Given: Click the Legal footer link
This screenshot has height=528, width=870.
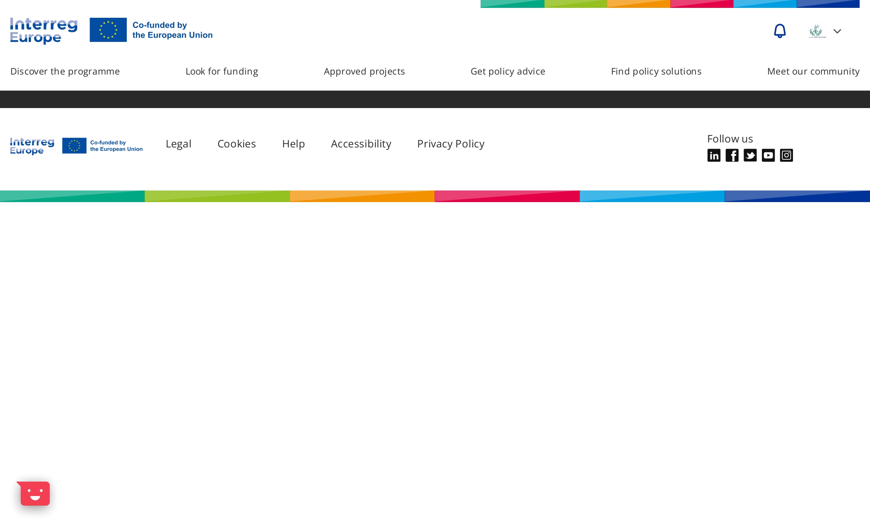Looking at the screenshot, I should click(178, 144).
